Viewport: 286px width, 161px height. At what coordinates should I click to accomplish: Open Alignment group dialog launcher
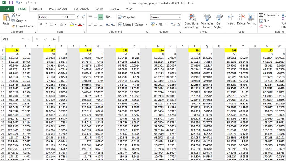point(147,32)
